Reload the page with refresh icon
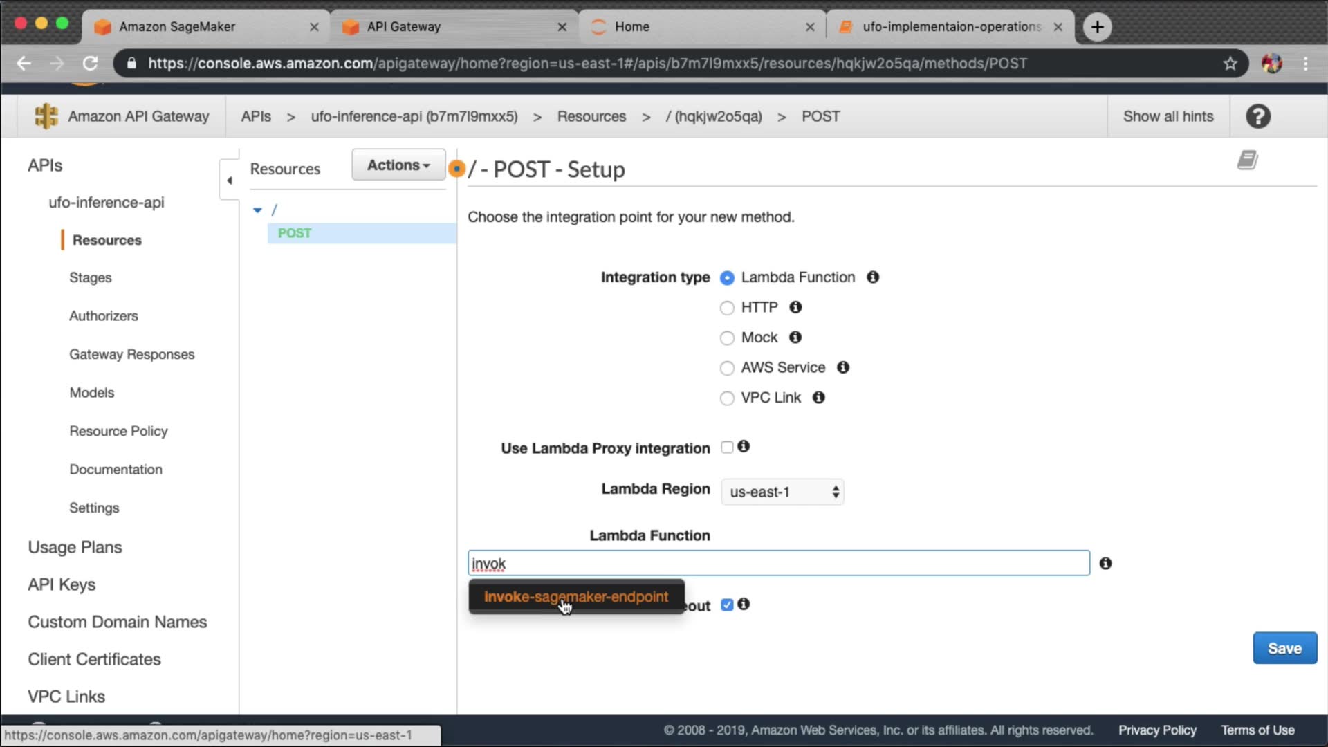Viewport: 1328px width, 747px height. tap(91, 64)
